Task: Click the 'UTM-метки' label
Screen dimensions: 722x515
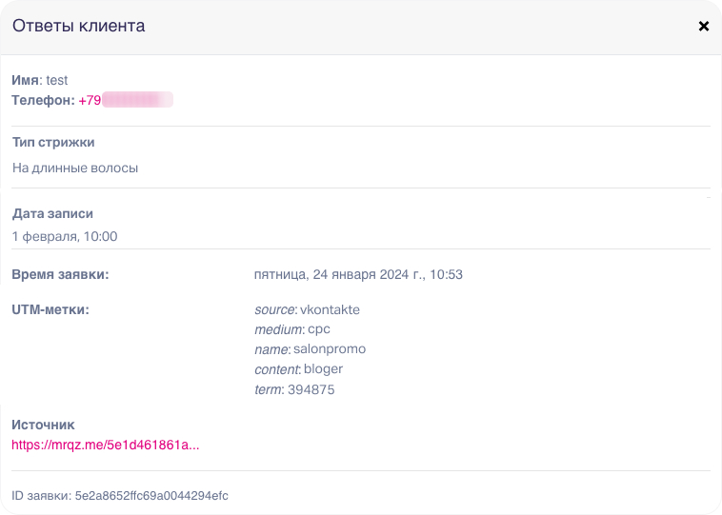Action: [50, 310]
